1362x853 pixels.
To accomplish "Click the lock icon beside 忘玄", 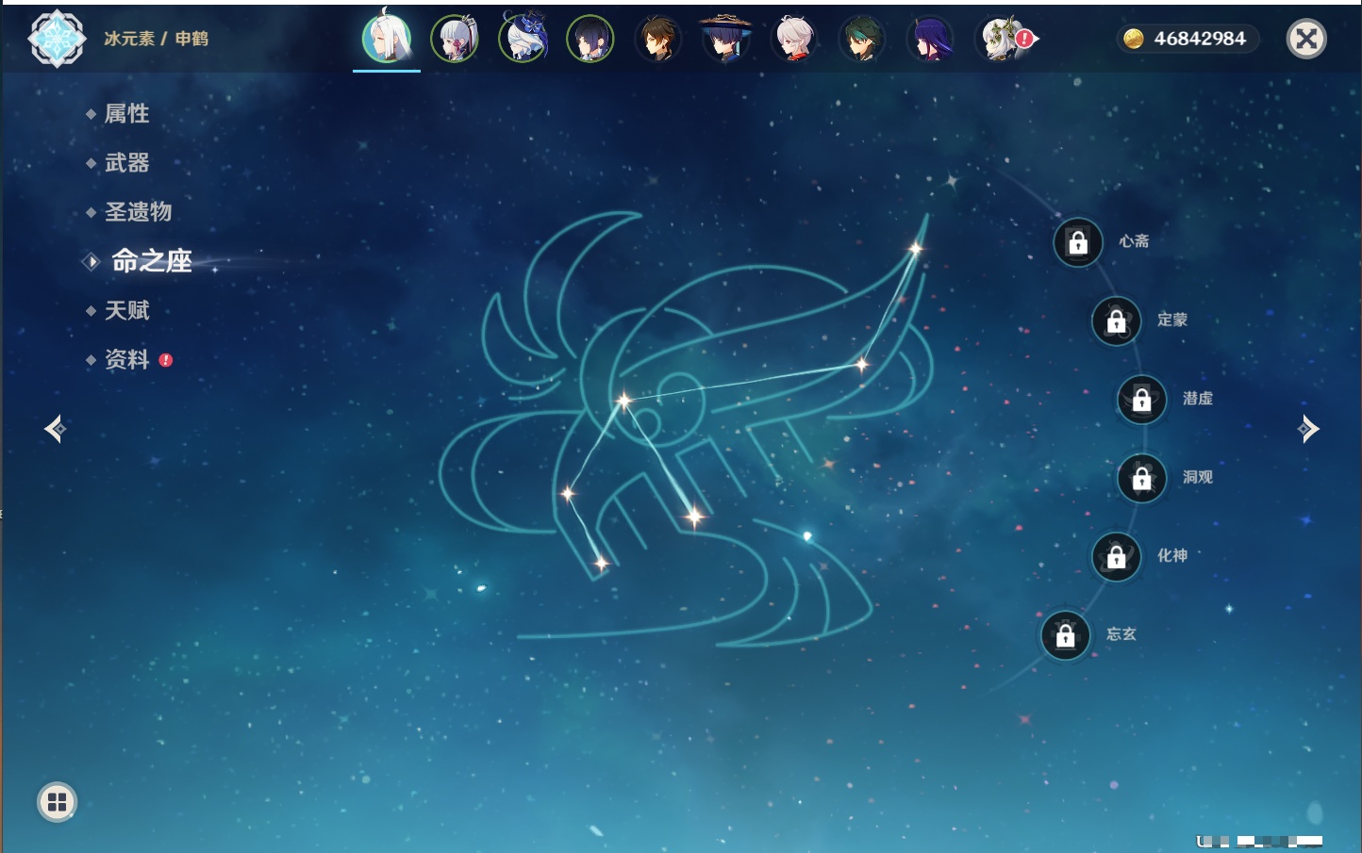I will pos(1066,635).
